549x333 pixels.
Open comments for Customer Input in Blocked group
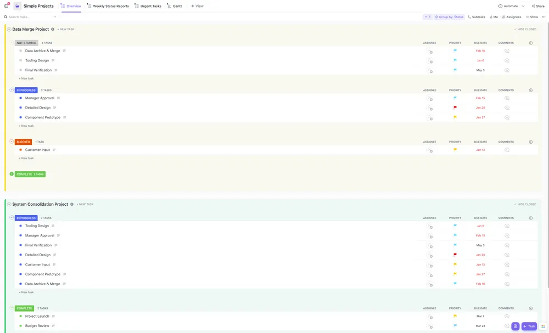[x=507, y=150]
